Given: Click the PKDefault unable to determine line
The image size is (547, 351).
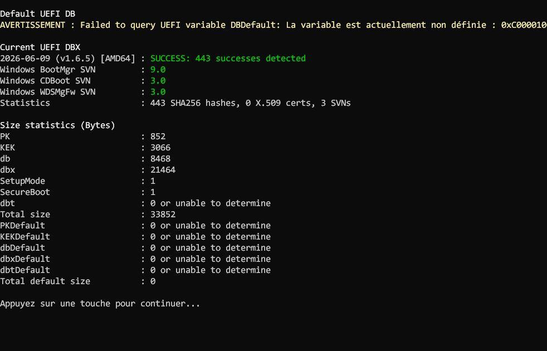Looking at the screenshot, I should [x=135, y=226].
